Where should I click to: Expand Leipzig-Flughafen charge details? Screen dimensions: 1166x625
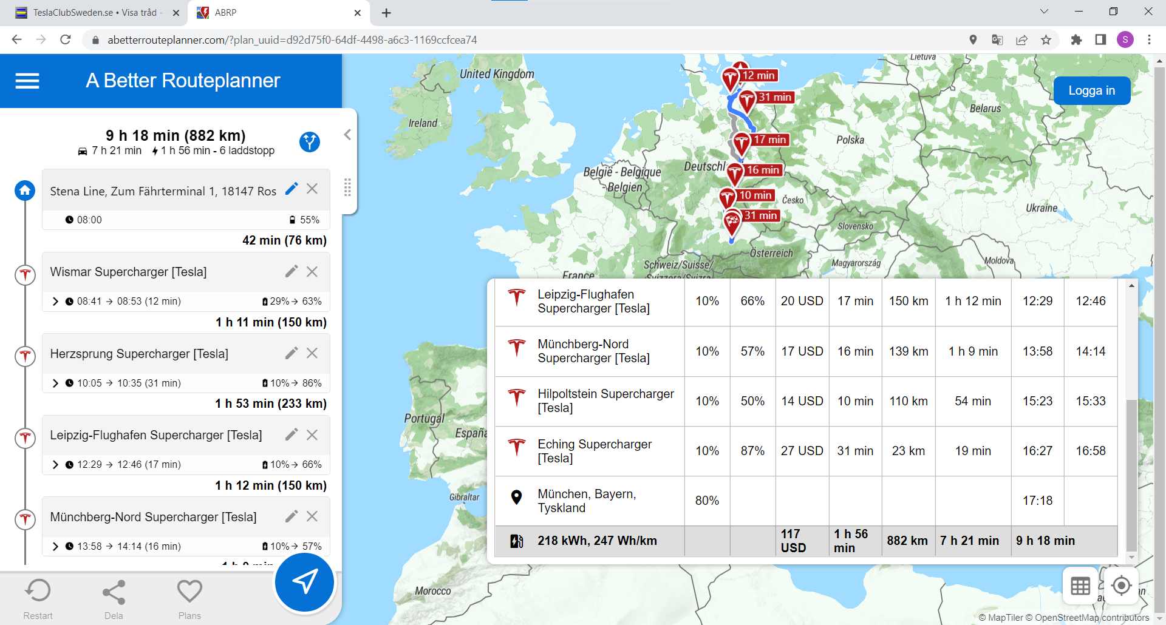point(55,465)
